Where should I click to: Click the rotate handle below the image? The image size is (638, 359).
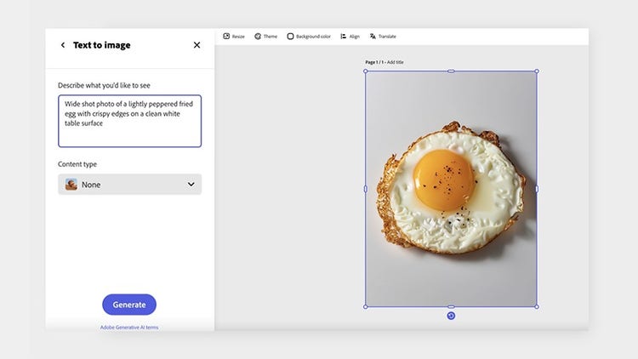[451, 316]
